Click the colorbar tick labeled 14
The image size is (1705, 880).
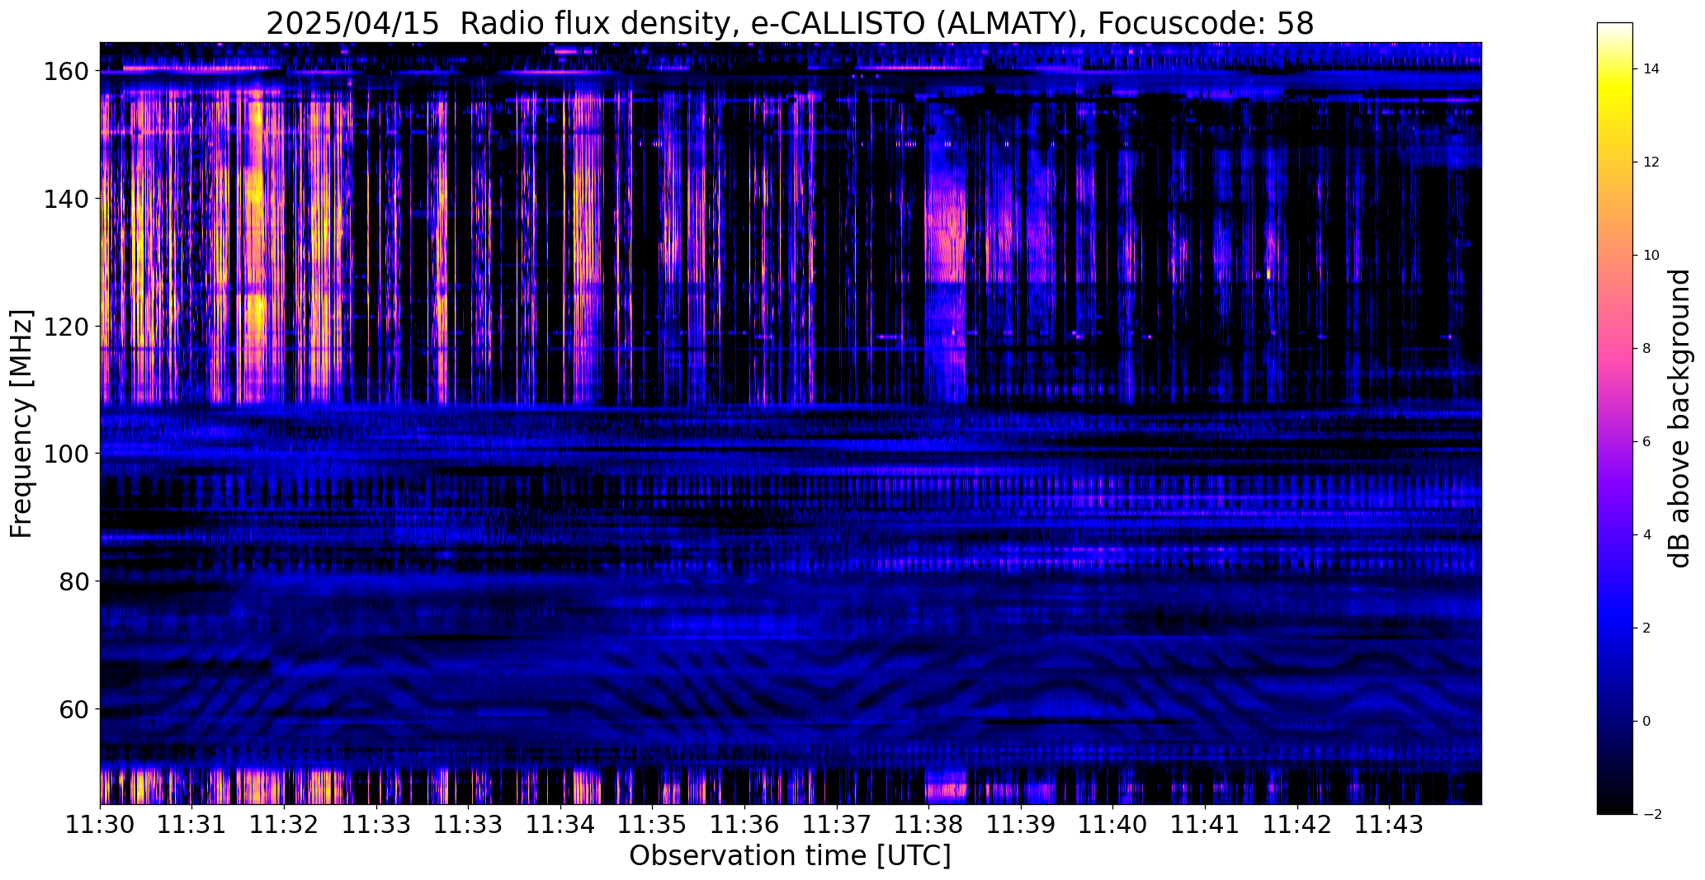coord(1651,69)
